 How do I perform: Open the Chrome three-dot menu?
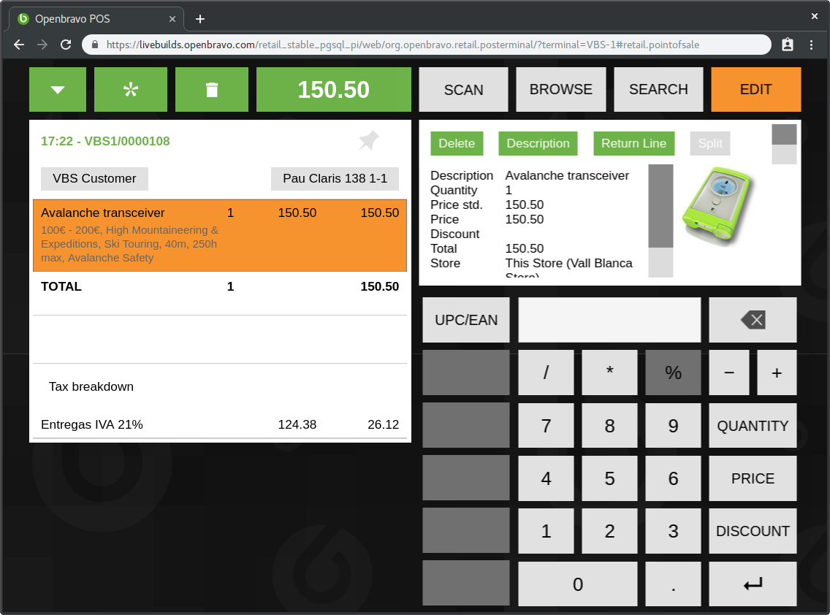point(812,45)
